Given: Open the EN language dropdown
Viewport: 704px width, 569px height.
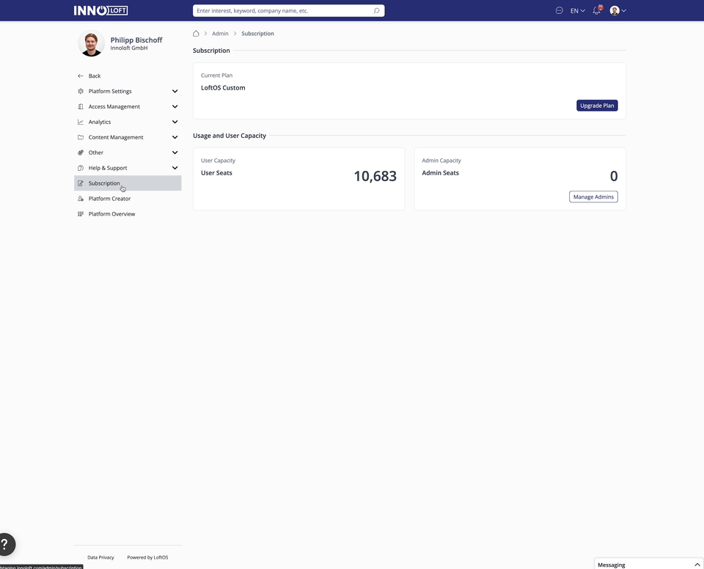Looking at the screenshot, I should (x=577, y=11).
